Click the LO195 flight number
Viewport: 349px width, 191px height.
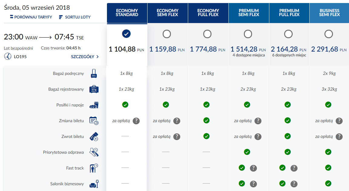(20, 57)
